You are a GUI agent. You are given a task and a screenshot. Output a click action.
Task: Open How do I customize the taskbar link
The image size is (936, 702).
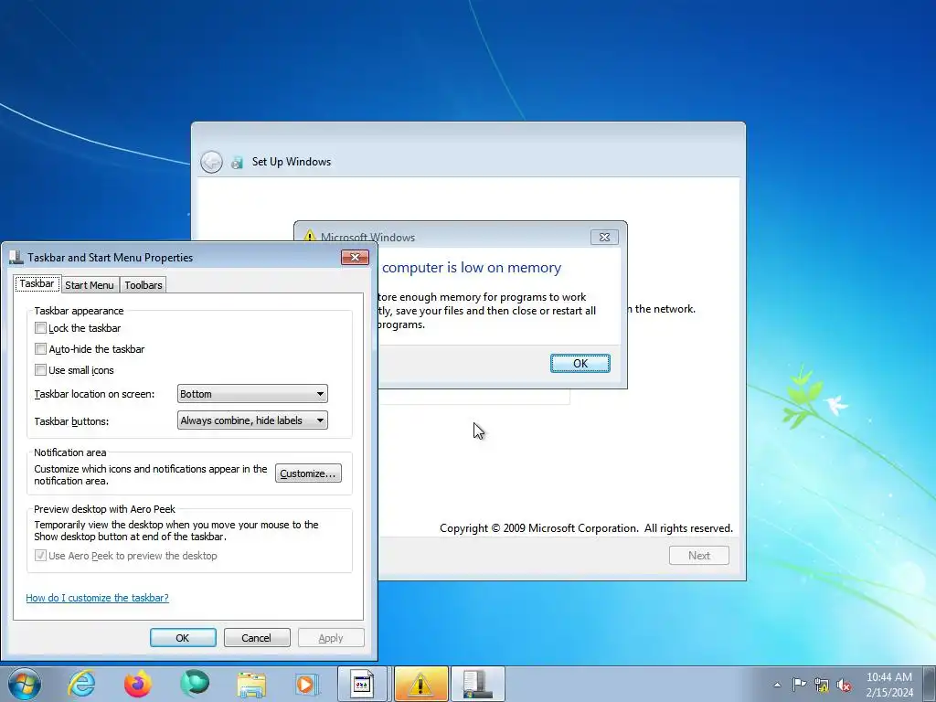97,598
